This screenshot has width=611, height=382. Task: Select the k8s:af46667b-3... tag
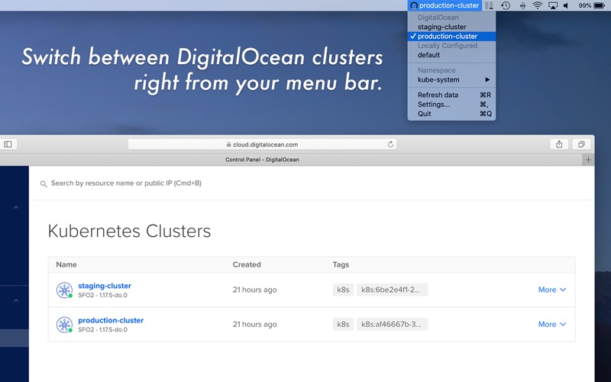tap(392, 324)
